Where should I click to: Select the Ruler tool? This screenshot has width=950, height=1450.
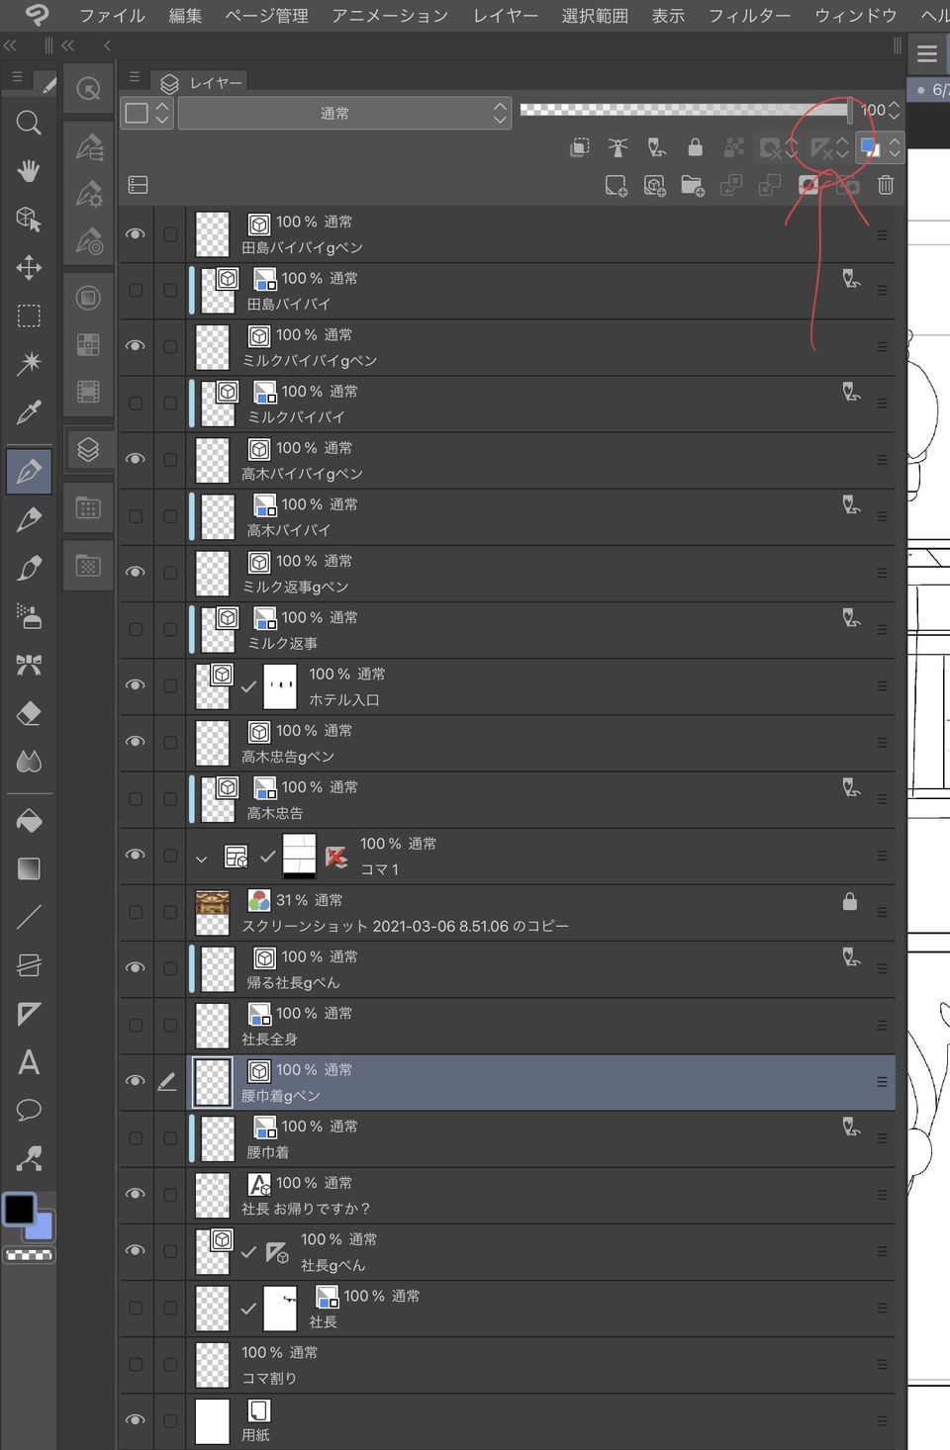[29, 1014]
